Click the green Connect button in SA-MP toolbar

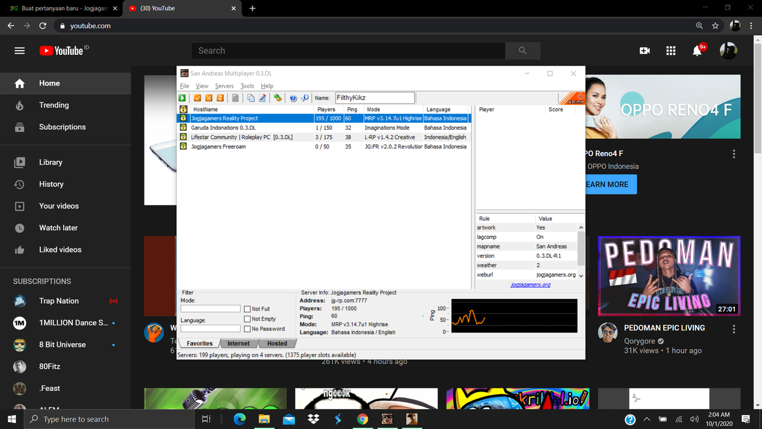pos(182,98)
